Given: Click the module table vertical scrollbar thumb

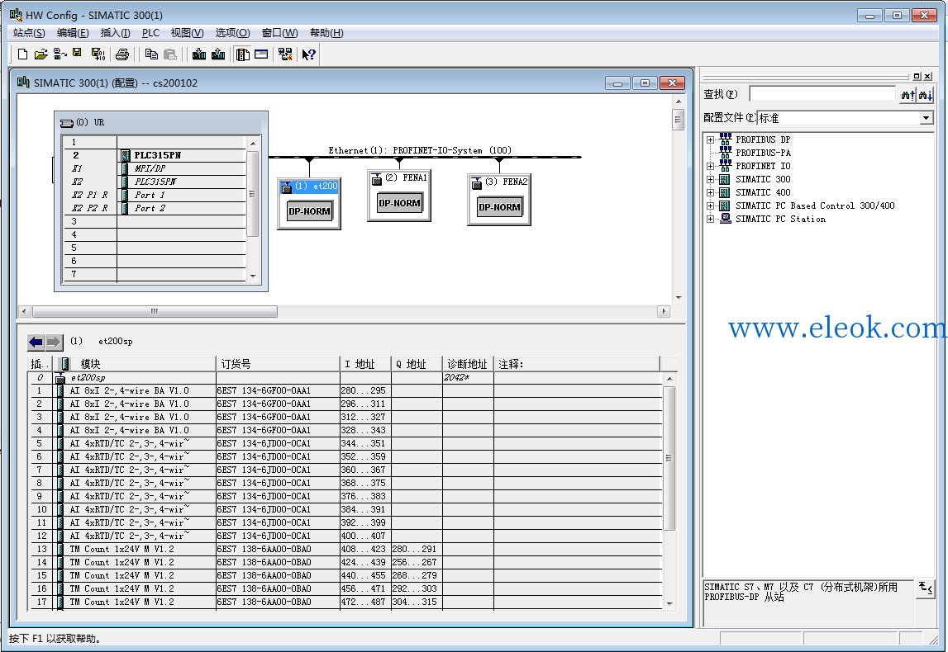Looking at the screenshot, I should [x=669, y=458].
